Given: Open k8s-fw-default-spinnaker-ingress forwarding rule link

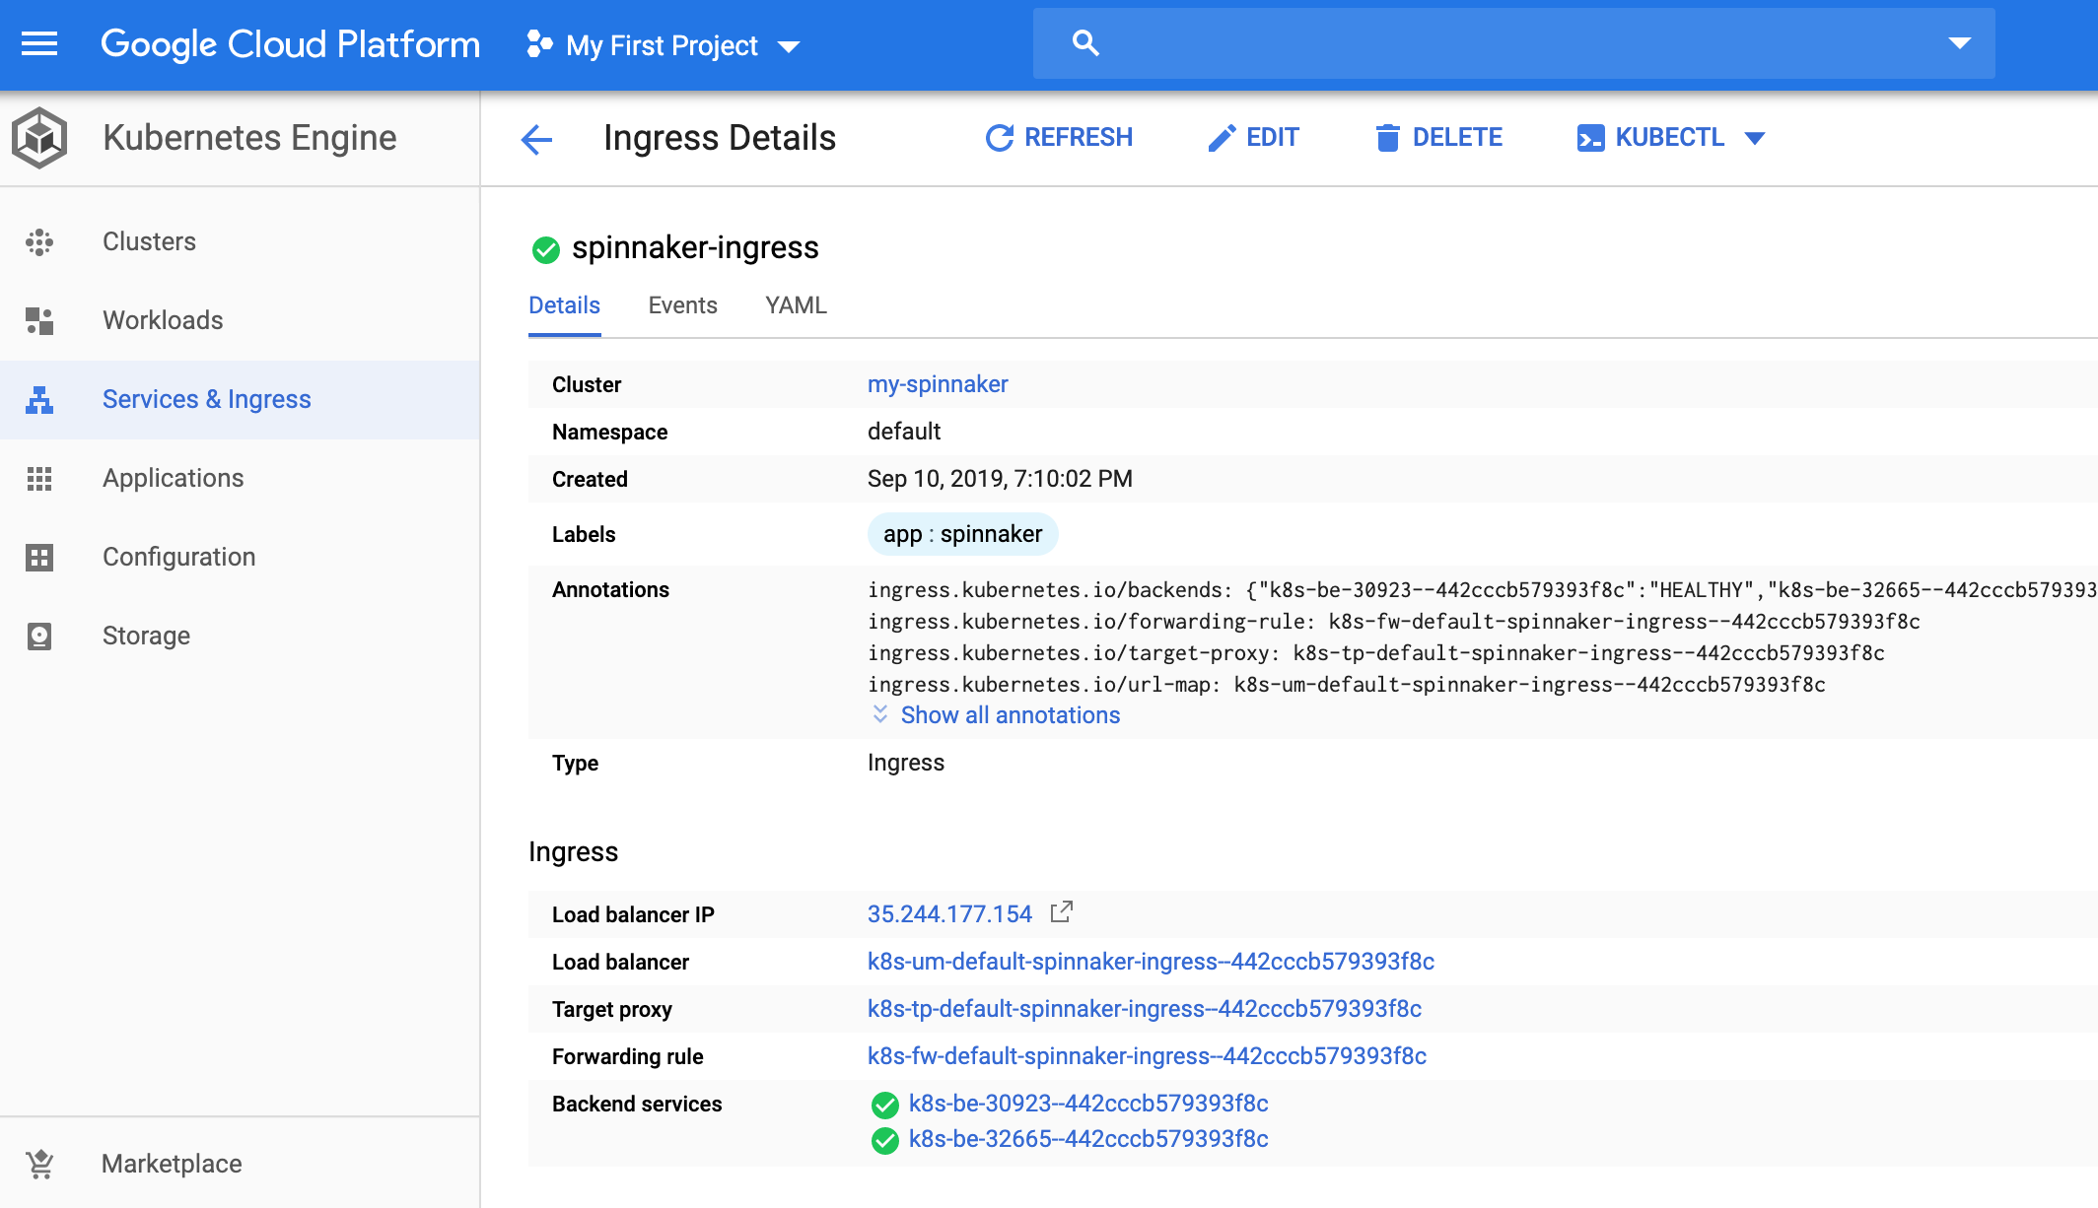Looking at the screenshot, I should pos(1147,1056).
